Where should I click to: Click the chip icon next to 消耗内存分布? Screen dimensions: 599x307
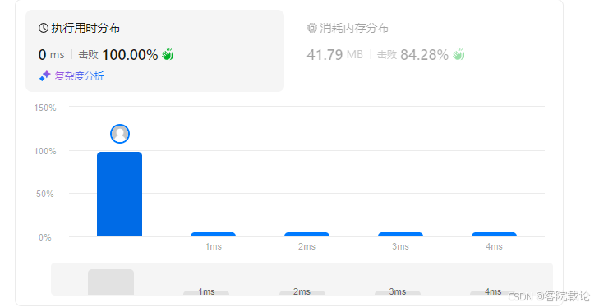311,28
